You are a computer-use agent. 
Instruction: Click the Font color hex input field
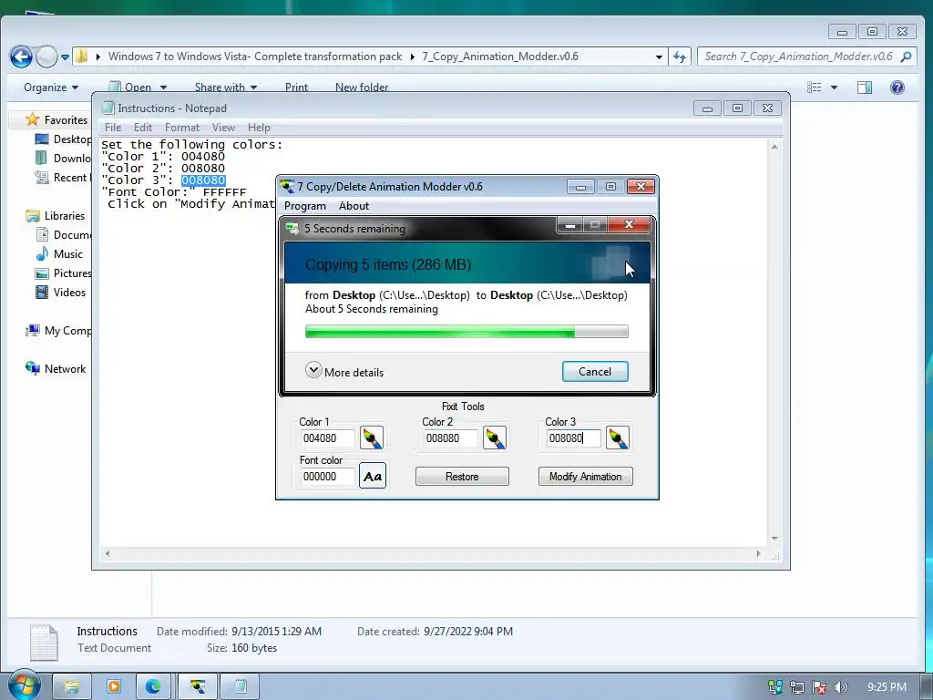327,476
